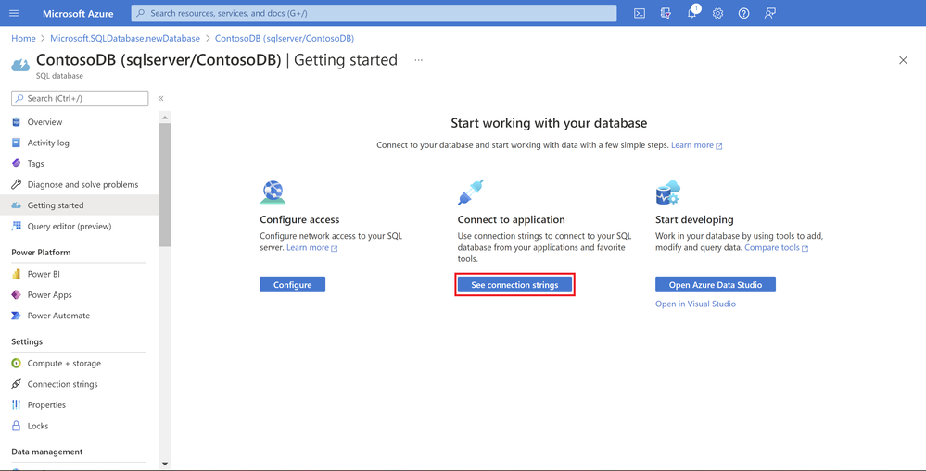This screenshot has width=926, height=471.
Task: Click the Power BI icon
Action: tap(17, 274)
